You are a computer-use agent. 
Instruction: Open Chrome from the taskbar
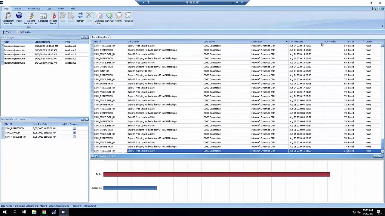(44, 212)
